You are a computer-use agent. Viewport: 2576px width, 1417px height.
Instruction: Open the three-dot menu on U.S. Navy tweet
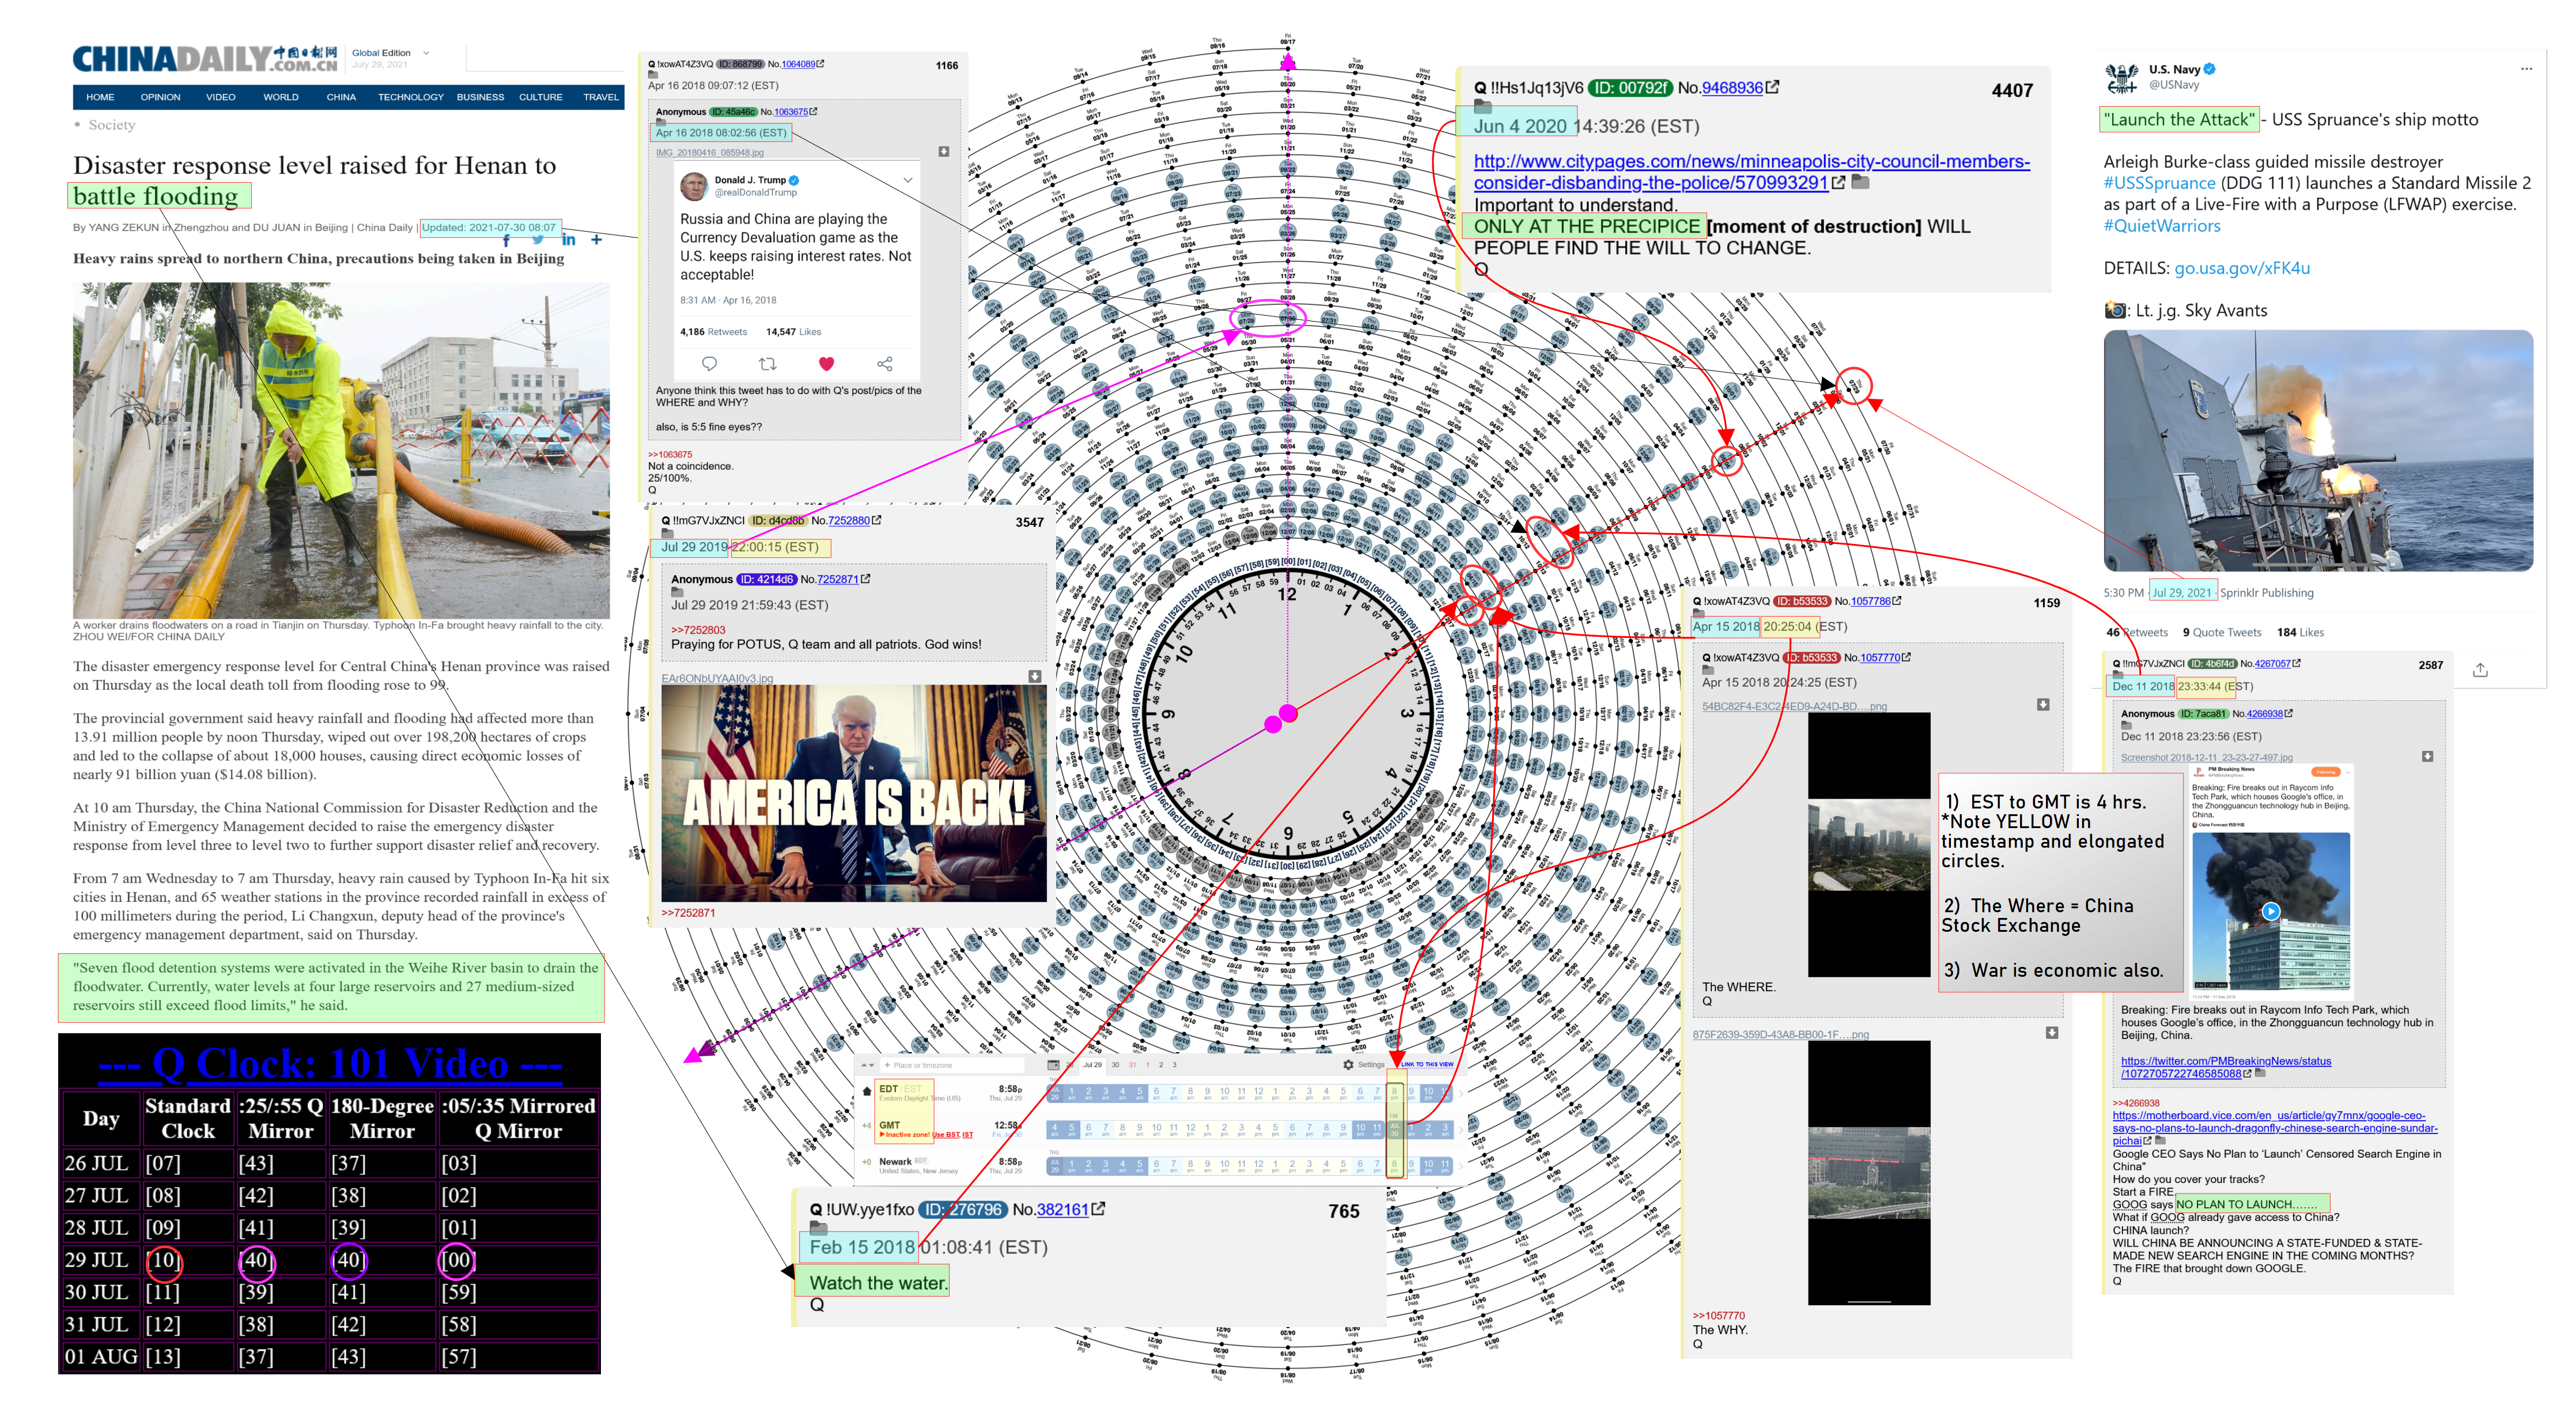coord(2526,69)
